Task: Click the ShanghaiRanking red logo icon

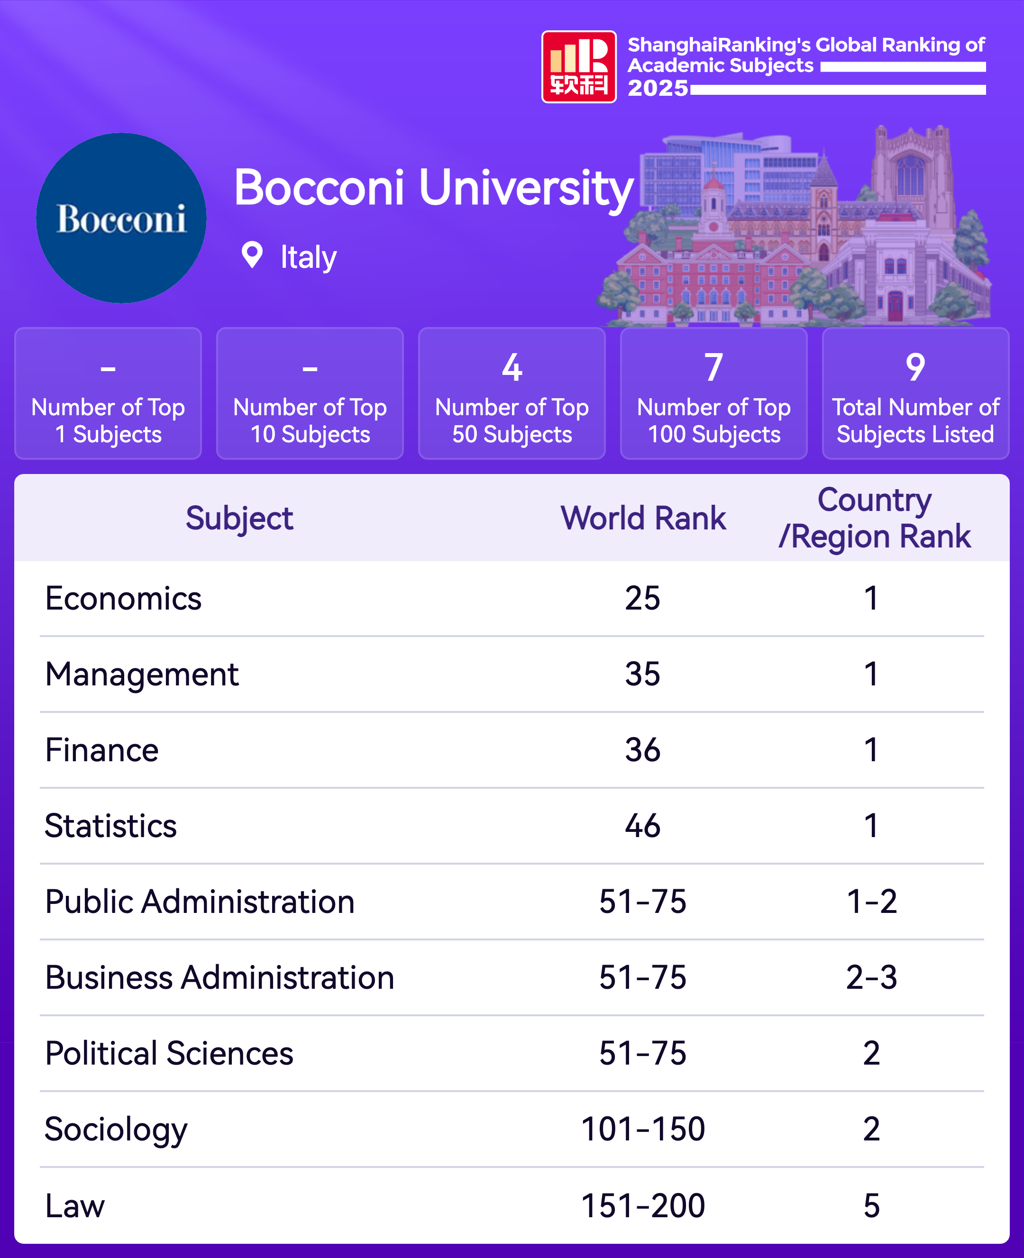Action: pos(579,67)
